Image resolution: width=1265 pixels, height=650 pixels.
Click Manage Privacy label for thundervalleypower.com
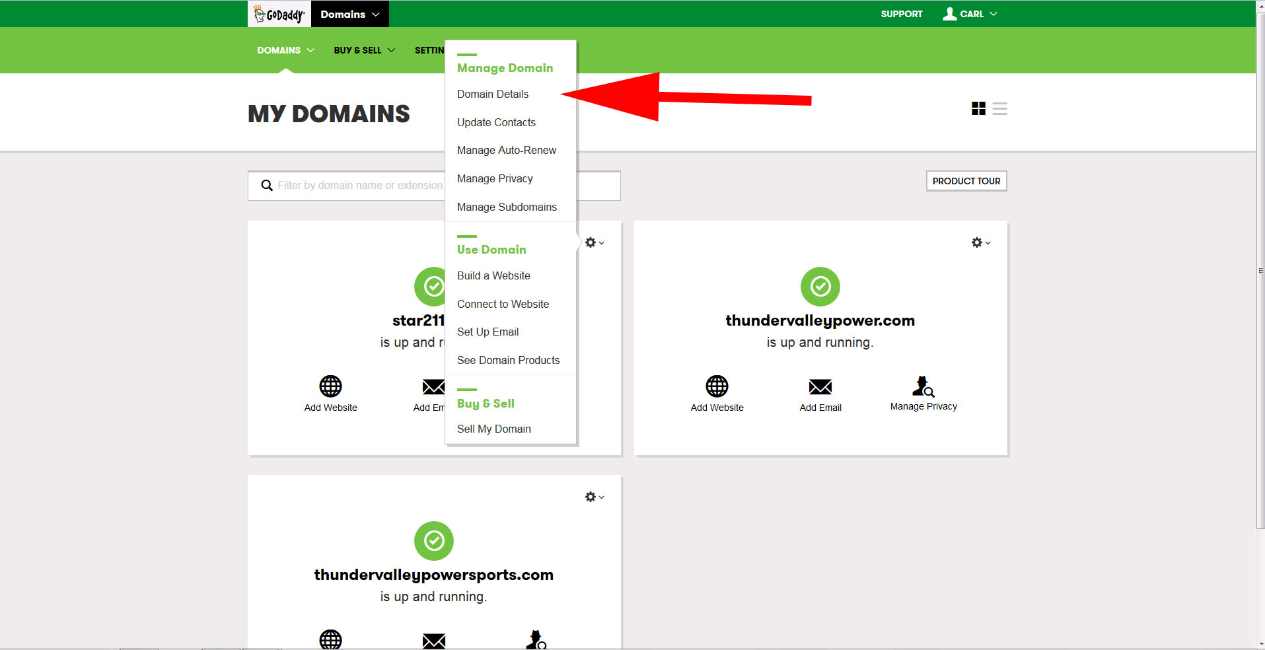pos(923,406)
